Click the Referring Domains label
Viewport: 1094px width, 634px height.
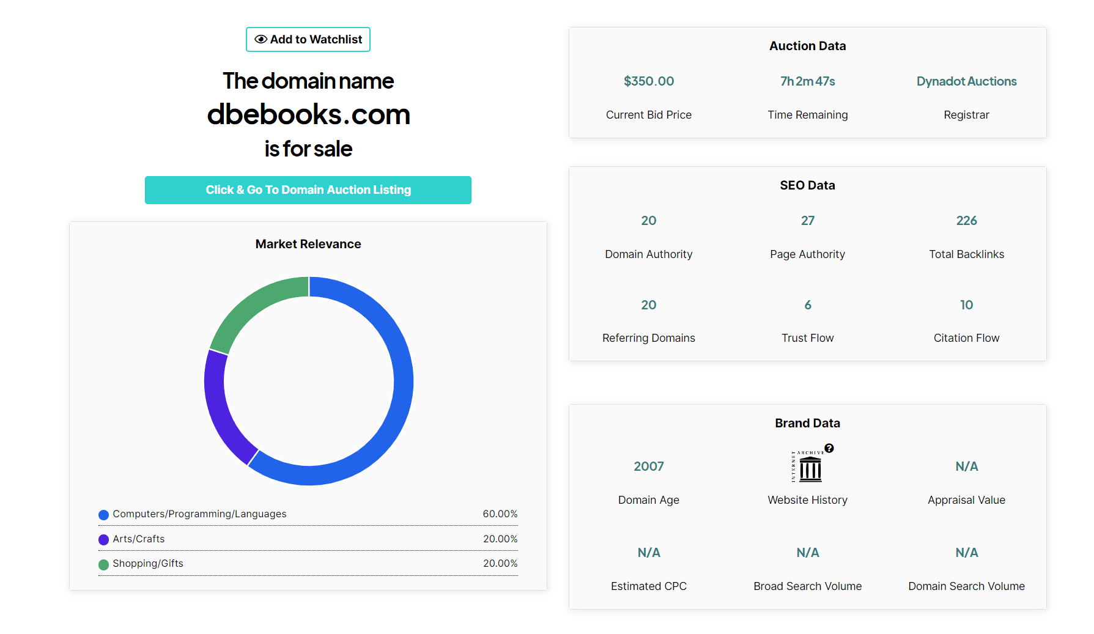tap(648, 338)
